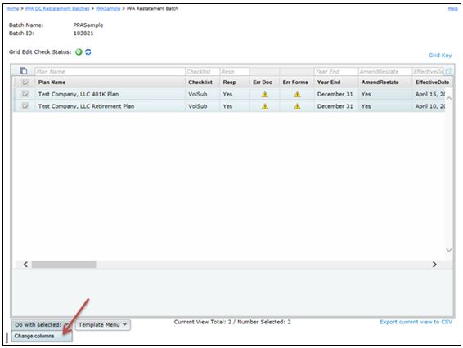Click Err Forms warning icon for the Retirement Plan
The width and height of the screenshot is (463, 348).
(297, 106)
